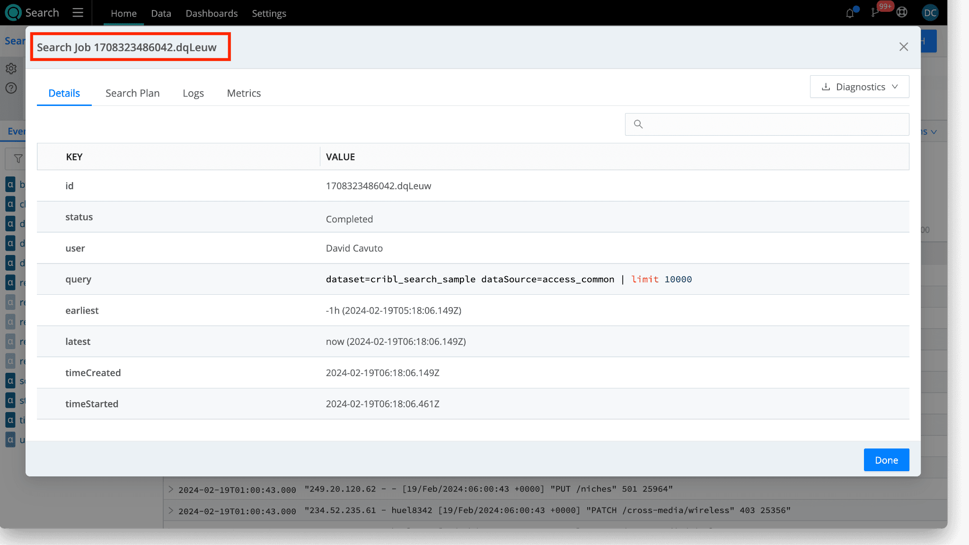Click the question mark help icon in sidebar

pyautogui.click(x=11, y=88)
